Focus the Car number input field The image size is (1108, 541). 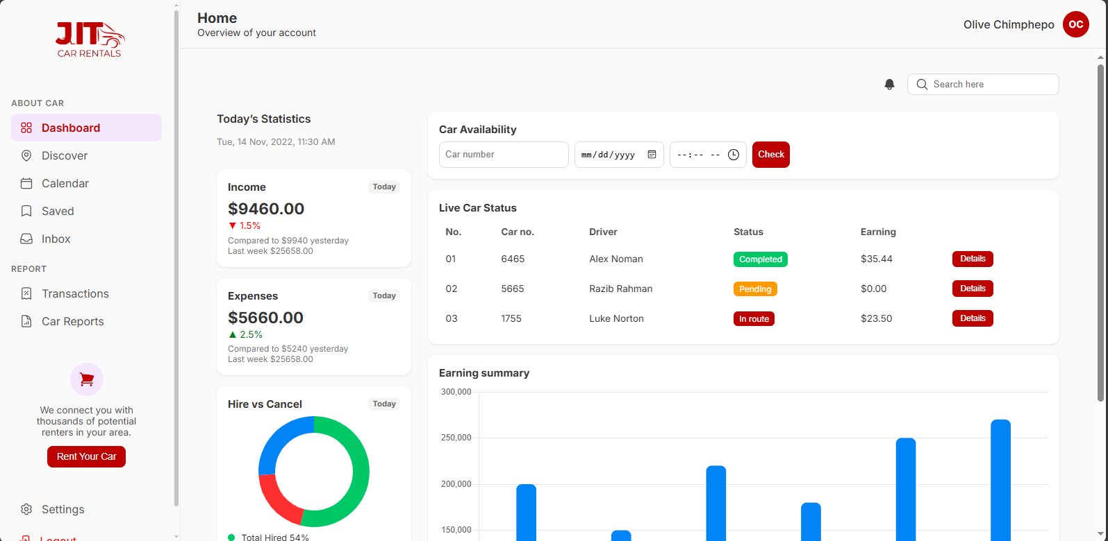click(x=504, y=155)
